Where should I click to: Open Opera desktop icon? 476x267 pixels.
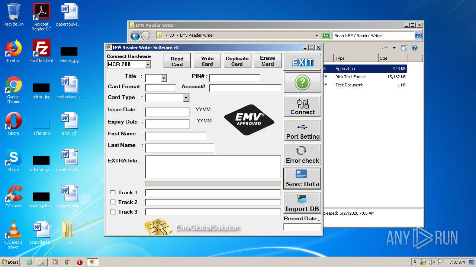click(13, 124)
